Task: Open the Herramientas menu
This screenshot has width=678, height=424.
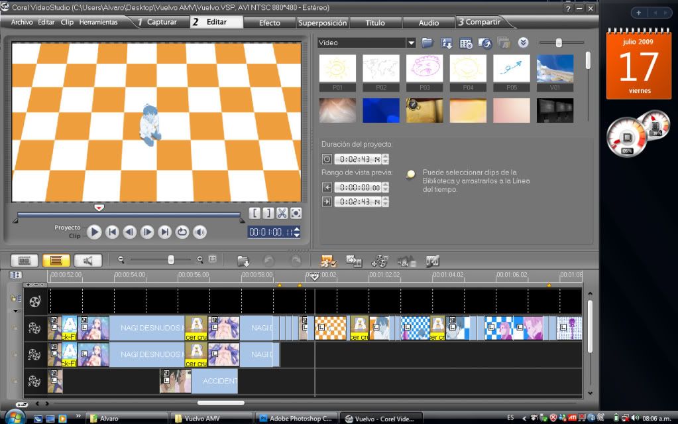Action: (x=98, y=22)
